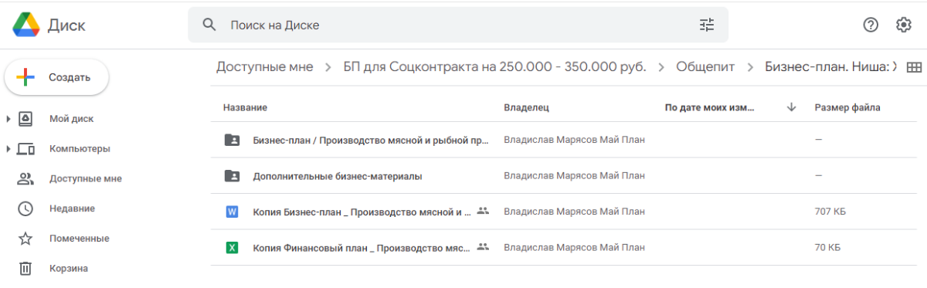Navigate to Общепит breadcrumb
The height and width of the screenshot is (288, 927).
705,67
